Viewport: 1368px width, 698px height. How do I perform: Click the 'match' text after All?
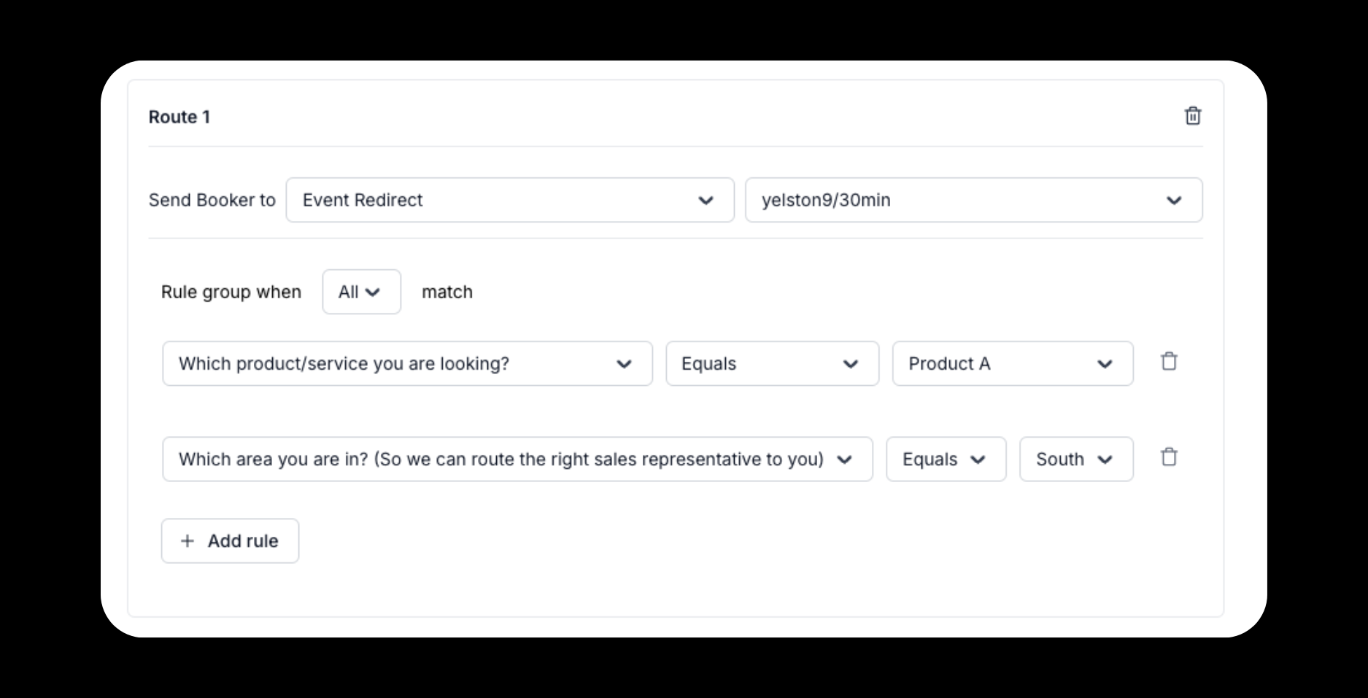click(x=447, y=292)
